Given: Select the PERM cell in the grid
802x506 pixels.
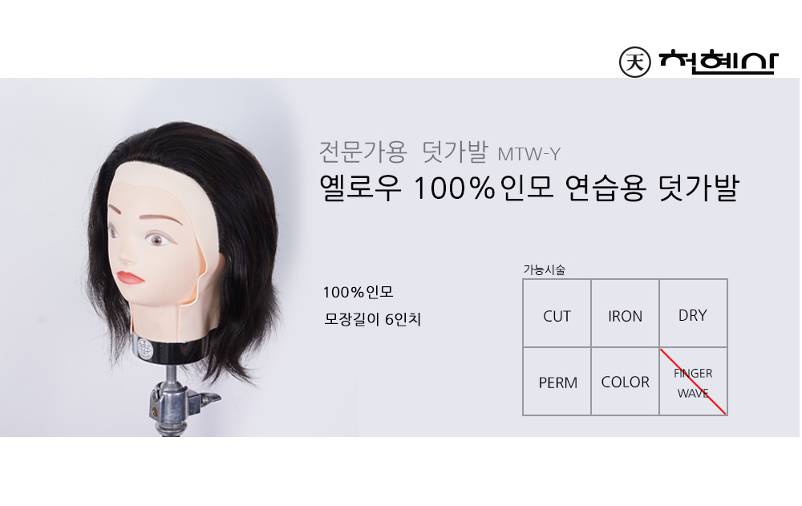Looking at the screenshot, I should (x=557, y=381).
